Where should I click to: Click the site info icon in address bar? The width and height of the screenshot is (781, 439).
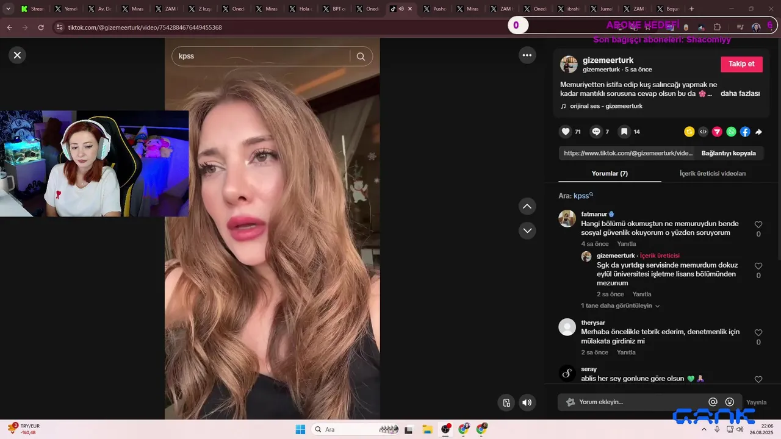[x=59, y=27]
